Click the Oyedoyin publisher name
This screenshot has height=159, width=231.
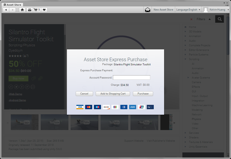15,50
